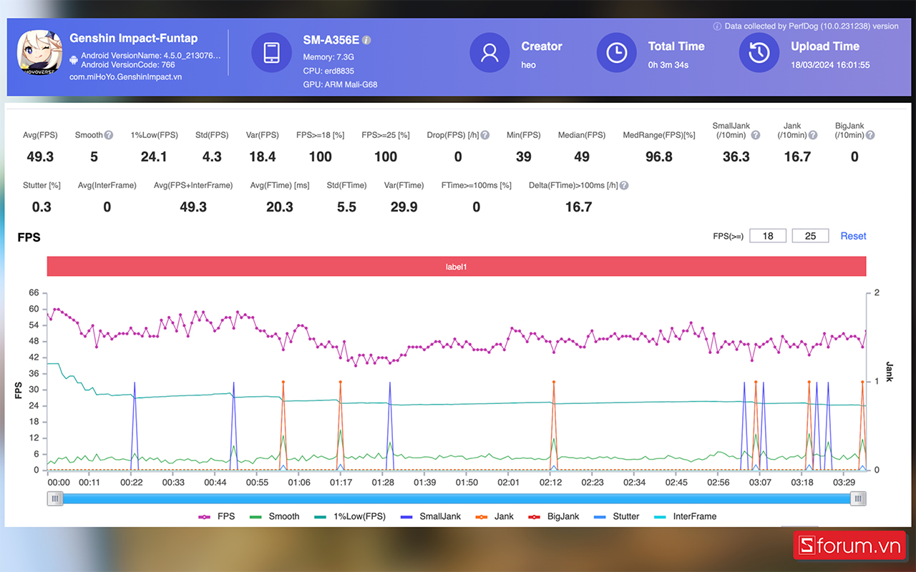The image size is (916, 572).
Task: Click the Min(FPS) value 39
Action: tap(524, 157)
